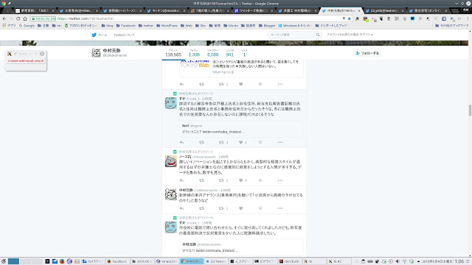Screen dimensions: 472x265
Task: Open the Google bookmark
Action: pos(27,26)
